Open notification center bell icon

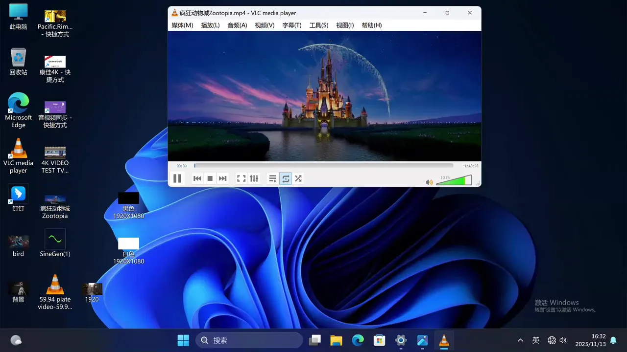pyautogui.click(x=613, y=340)
